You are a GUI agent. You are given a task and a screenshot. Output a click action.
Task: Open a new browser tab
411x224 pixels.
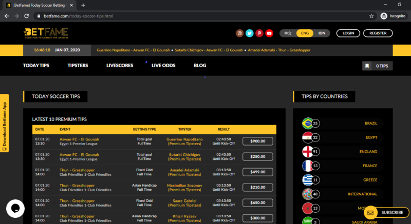(x=83, y=5)
